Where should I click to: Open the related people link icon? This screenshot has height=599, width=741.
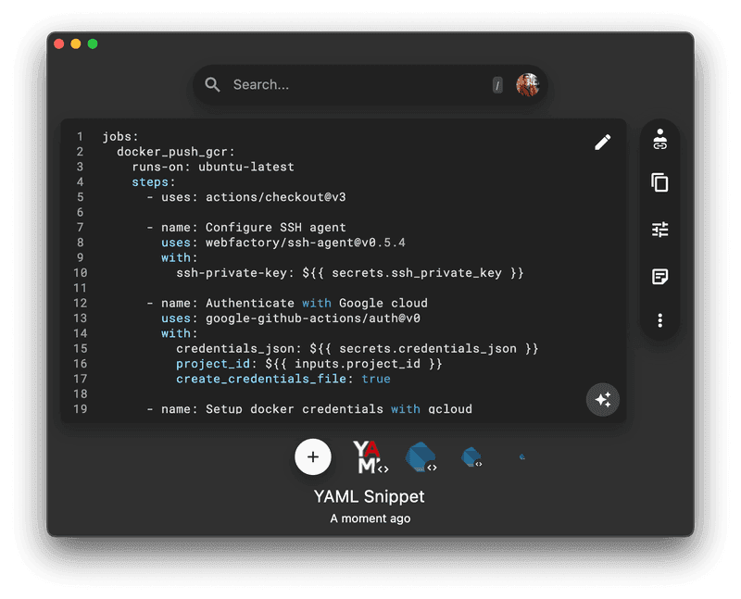click(x=659, y=140)
